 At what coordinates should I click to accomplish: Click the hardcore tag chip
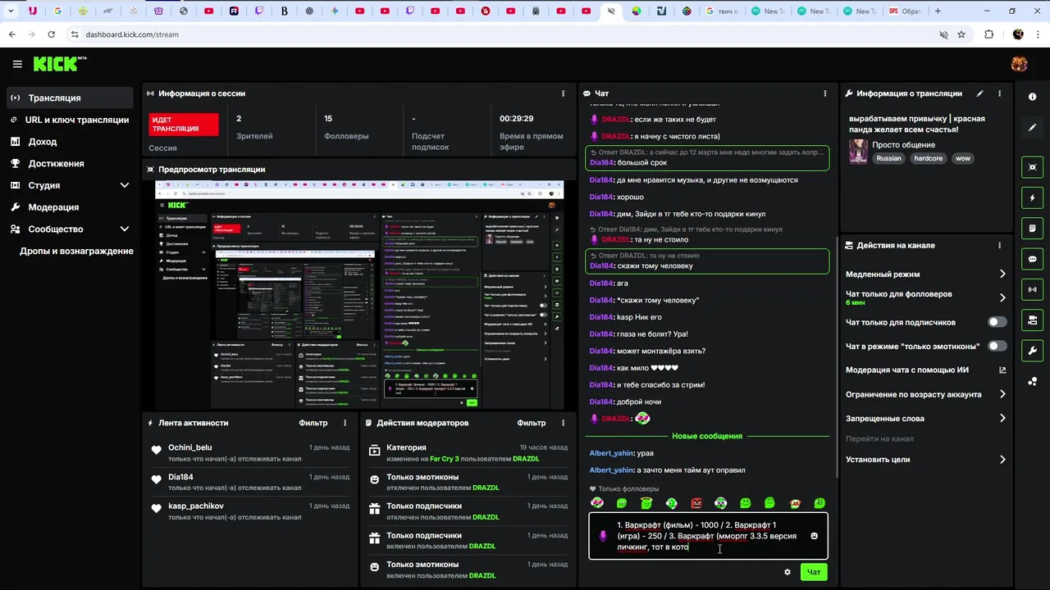coord(929,158)
